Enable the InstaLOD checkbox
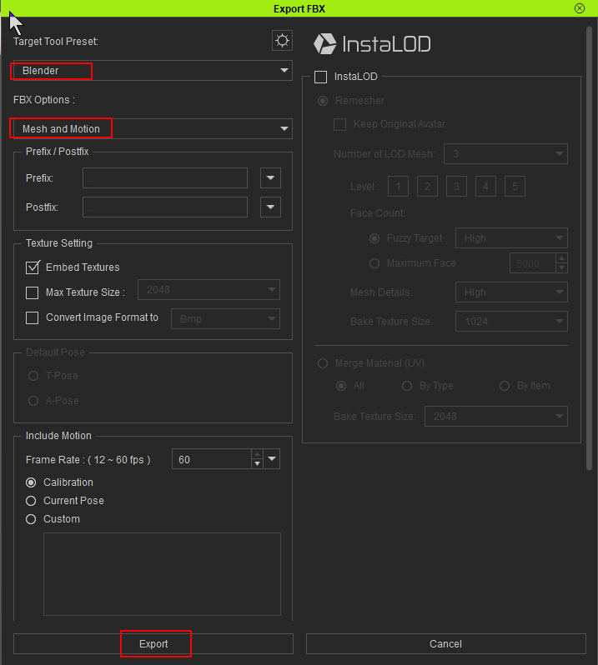 click(320, 77)
